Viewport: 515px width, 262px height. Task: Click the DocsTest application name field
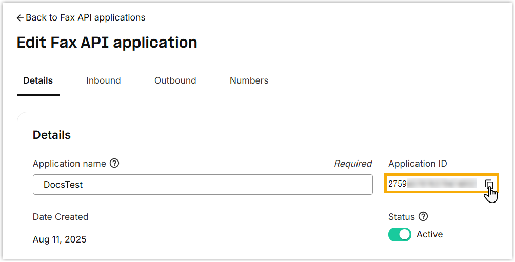(203, 185)
